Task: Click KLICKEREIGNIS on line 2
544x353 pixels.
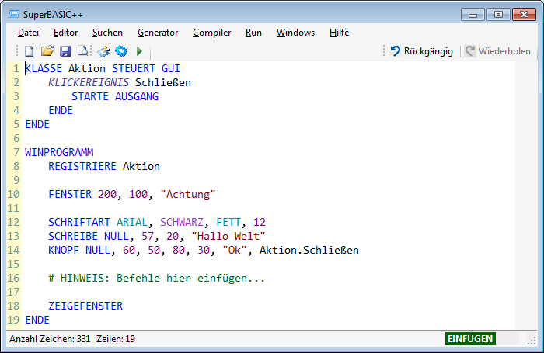Action: 89,82
